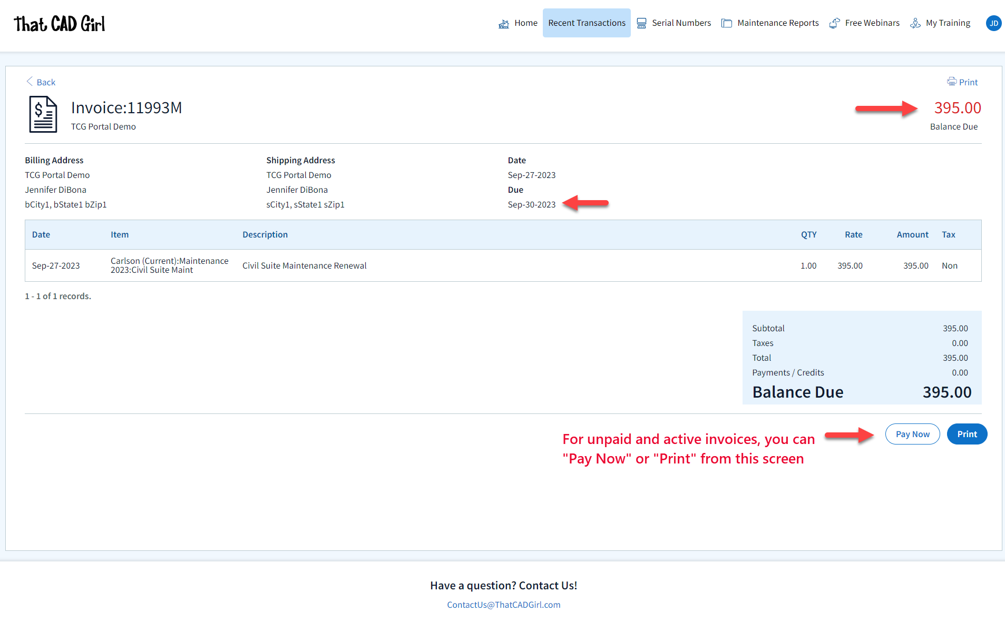Click the Back link

(x=45, y=82)
